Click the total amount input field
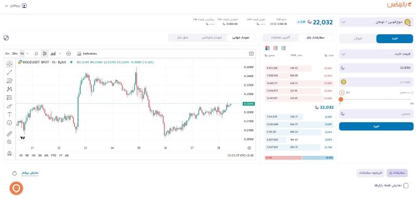Viewport: 416px width, 199px height. [376, 114]
